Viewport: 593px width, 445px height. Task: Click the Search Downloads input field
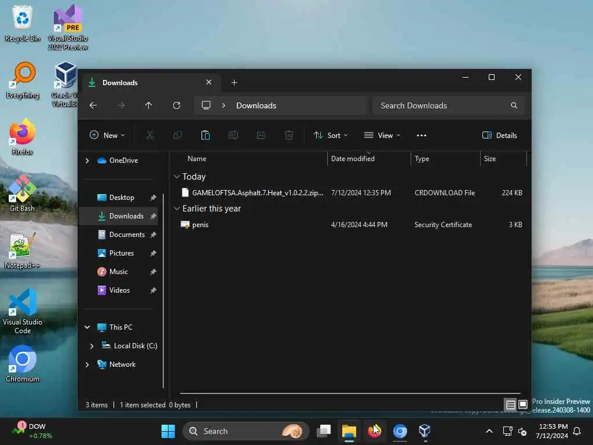(448, 105)
